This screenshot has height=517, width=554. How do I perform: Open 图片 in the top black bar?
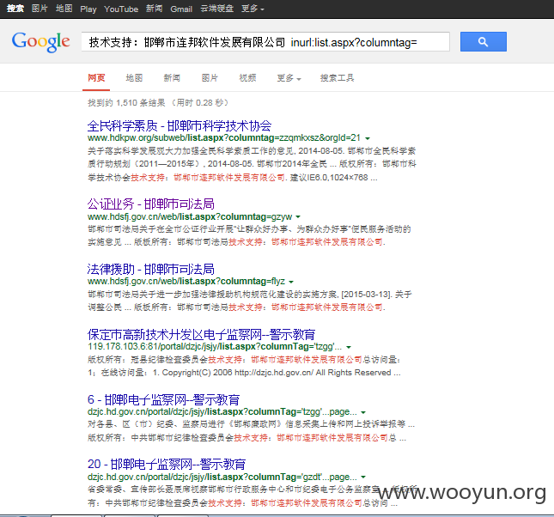click(x=40, y=9)
